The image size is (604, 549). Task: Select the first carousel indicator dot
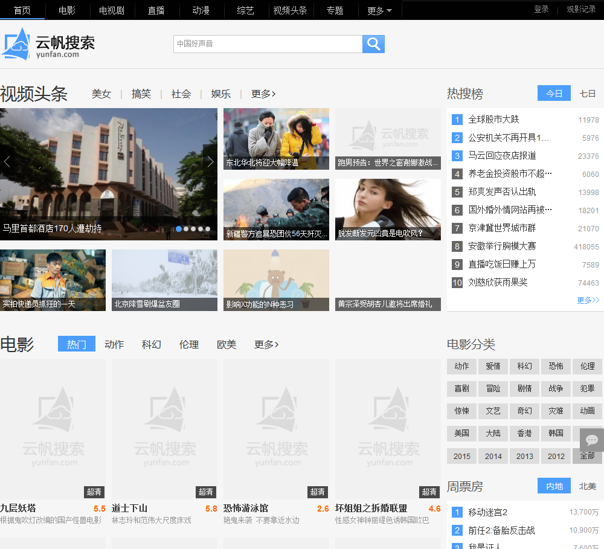click(x=179, y=229)
